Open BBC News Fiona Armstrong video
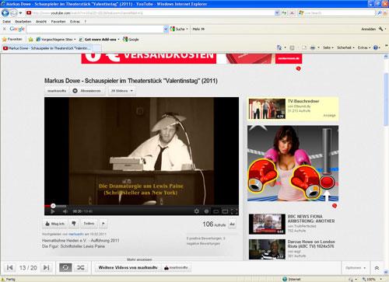This screenshot has width=389, height=282. click(293, 224)
